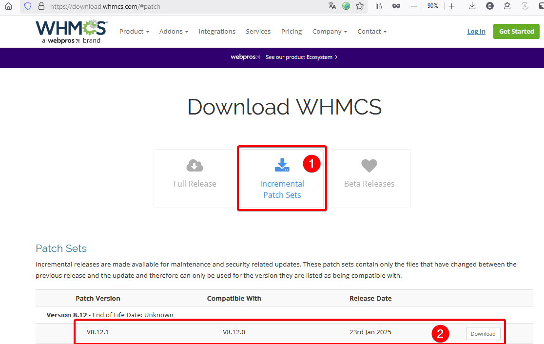Switch to the Full Release tab
This screenshot has width=544, height=344.
coord(195,179)
